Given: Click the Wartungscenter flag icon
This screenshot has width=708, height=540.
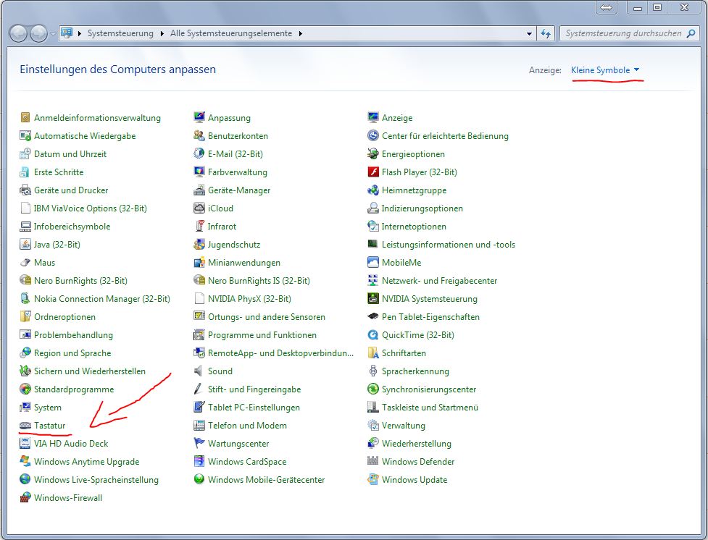Looking at the screenshot, I should [199, 444].
